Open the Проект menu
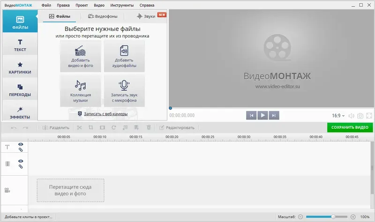375x222 pixels. (82, 5)
